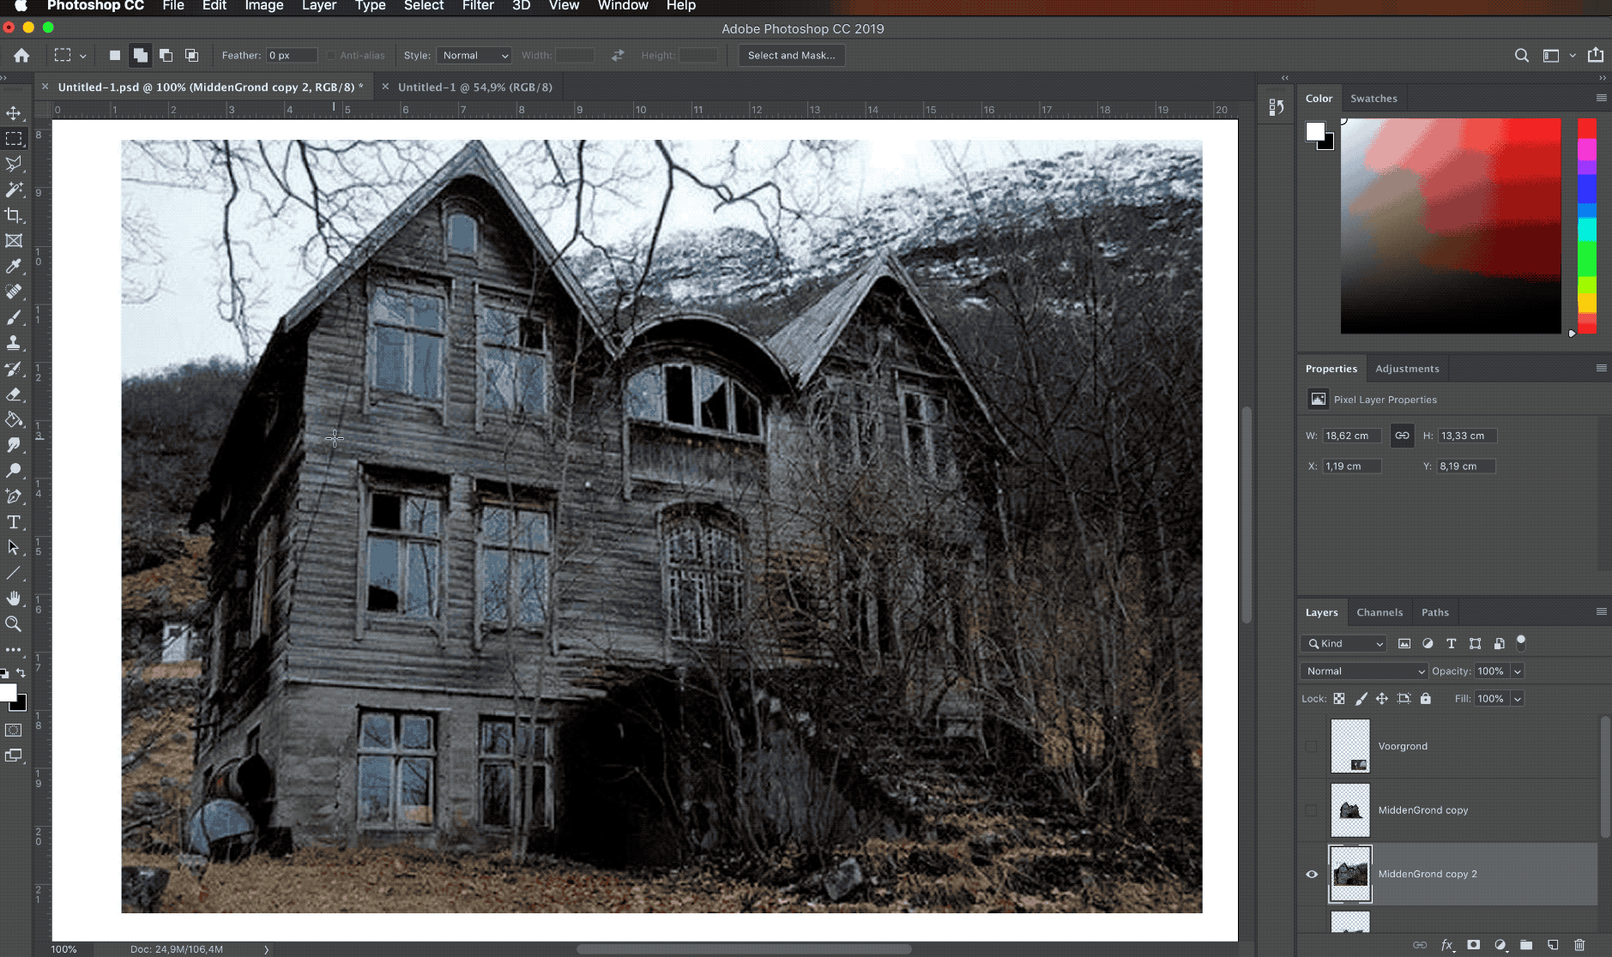Add a layer mask to the selected layer
Viewport: 1612px width, 957px height.
pyautogui.click(x=1472, y=944)
